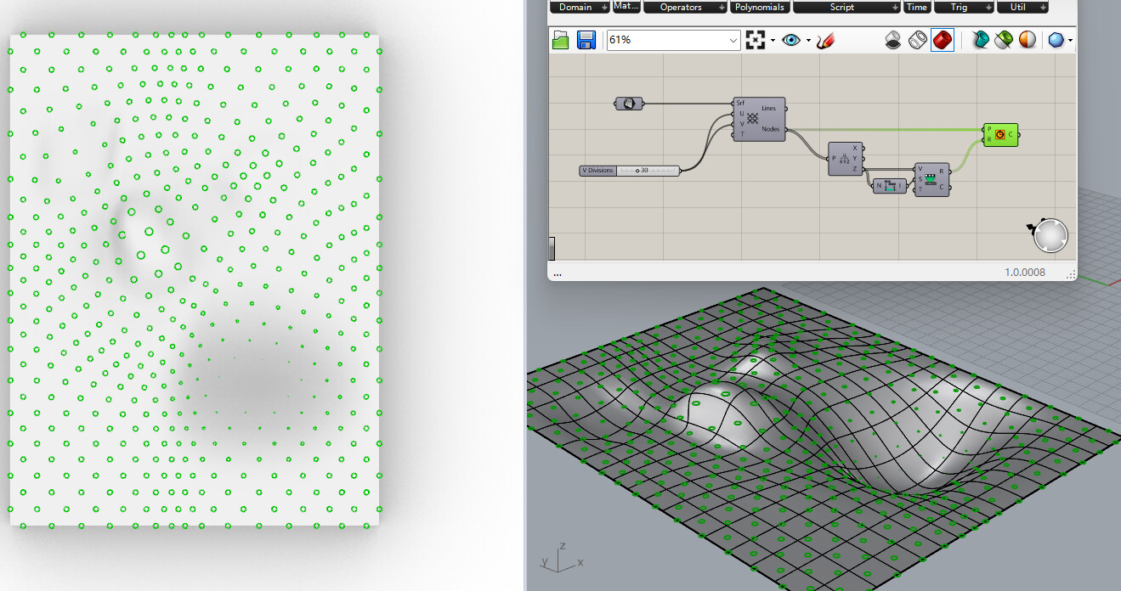Click the Bounds component on the canvas
1121x591 pixels.
tap(890, 186)
